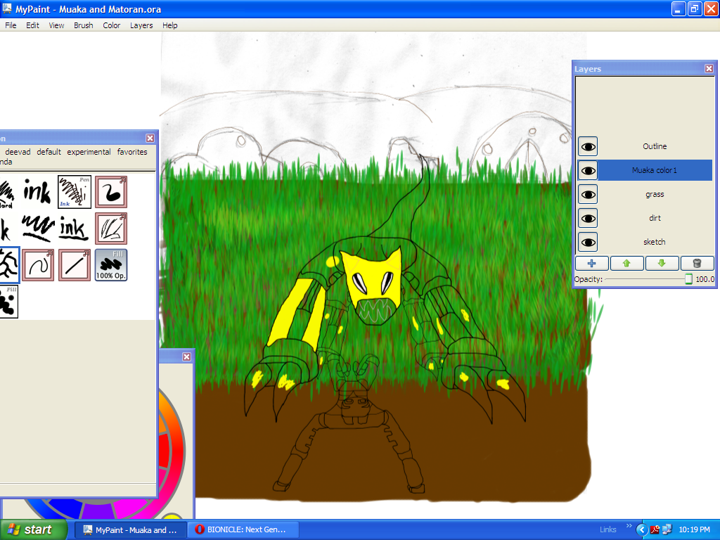Toggle visibility of the grass layer
This screenshot has width=720, height=540.
coord(587,193)
